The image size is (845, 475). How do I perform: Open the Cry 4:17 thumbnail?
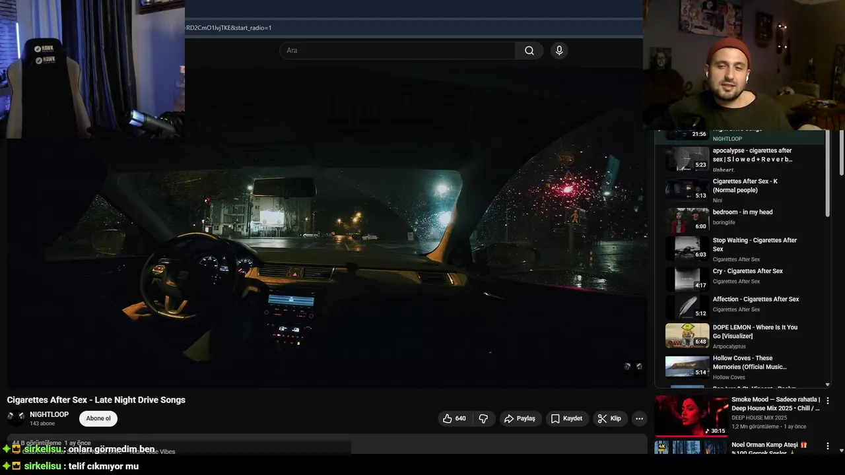(687, 279)
